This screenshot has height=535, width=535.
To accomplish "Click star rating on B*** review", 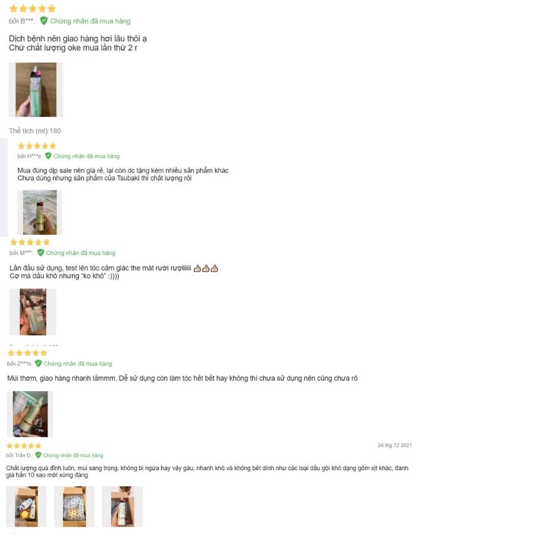I will pos(33,8).
